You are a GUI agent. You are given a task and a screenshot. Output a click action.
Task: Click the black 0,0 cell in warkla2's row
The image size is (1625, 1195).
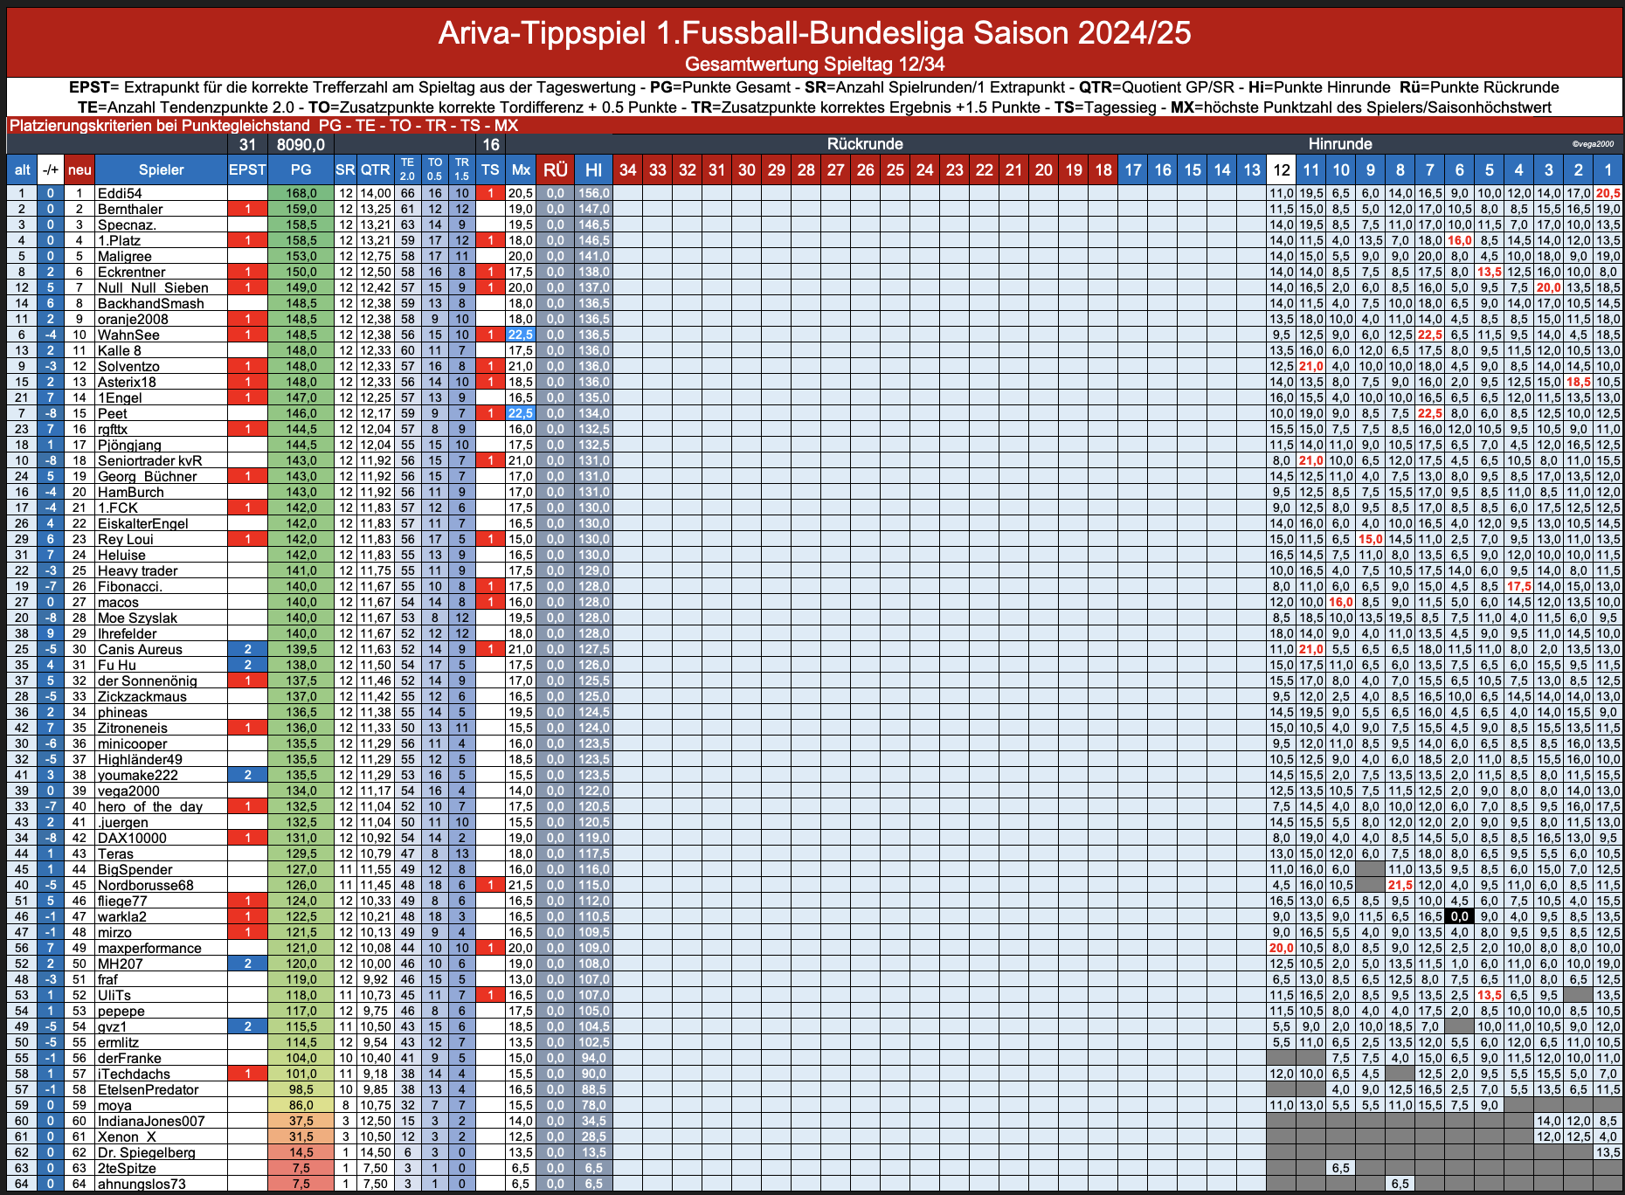1459,916
